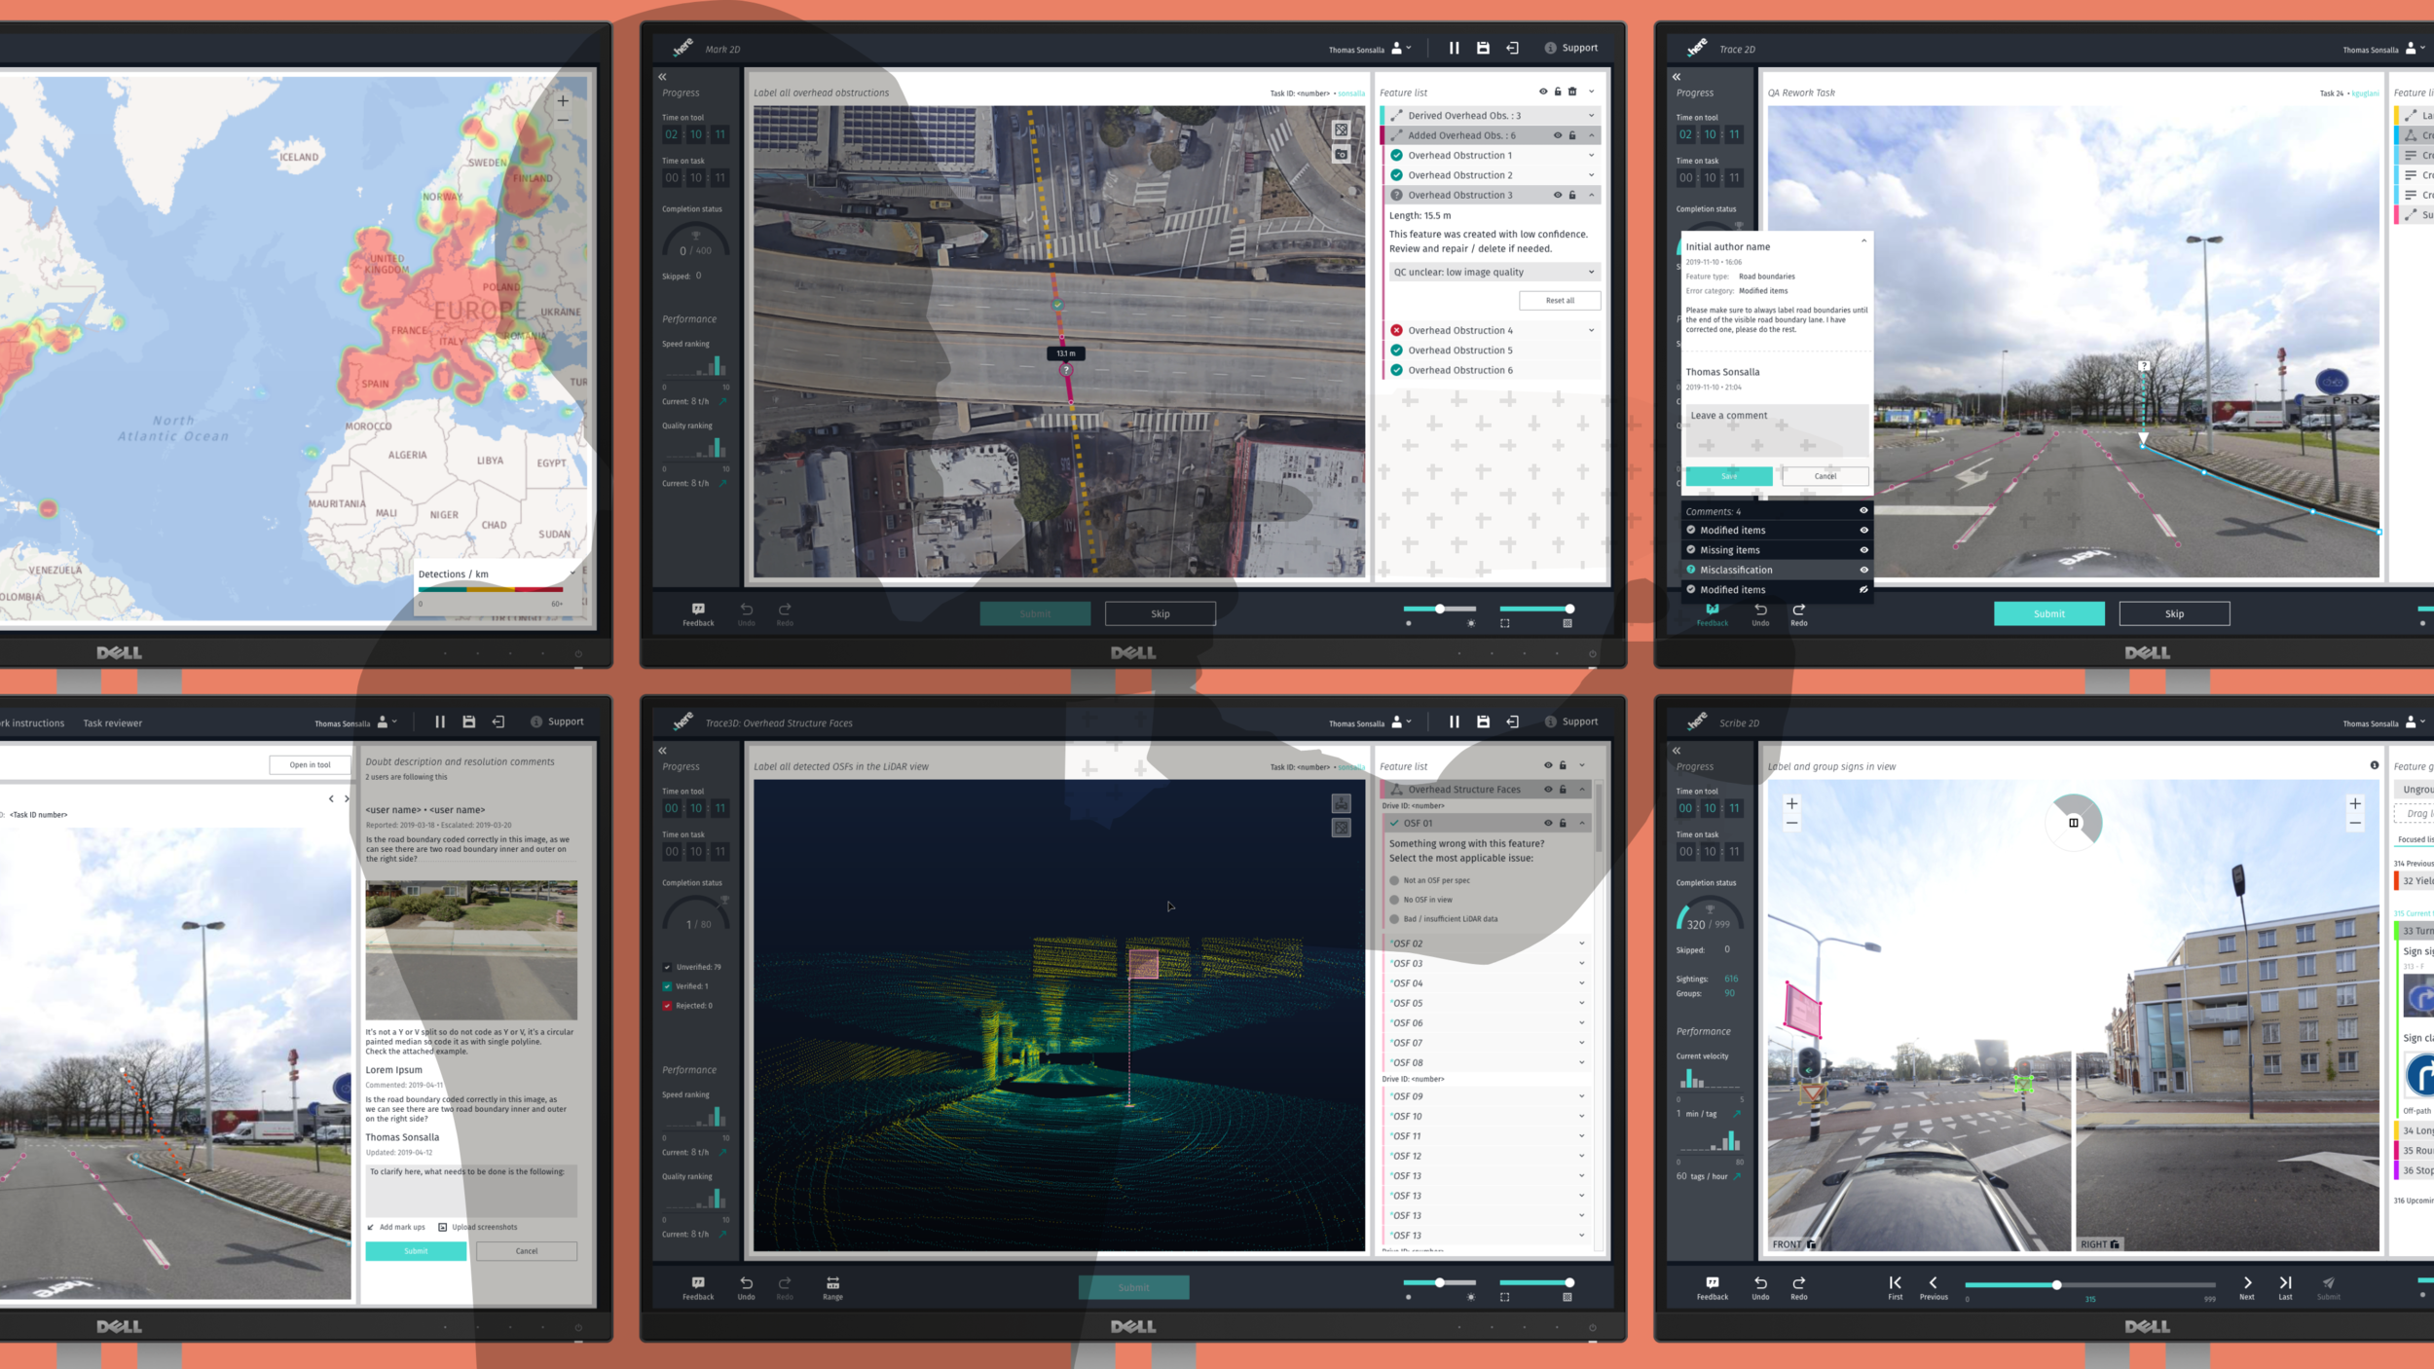The width and height of the screenshot is (2434, 1369).
Task: Click Submit in the Trace 2D window
Action: click(2048, 613)
